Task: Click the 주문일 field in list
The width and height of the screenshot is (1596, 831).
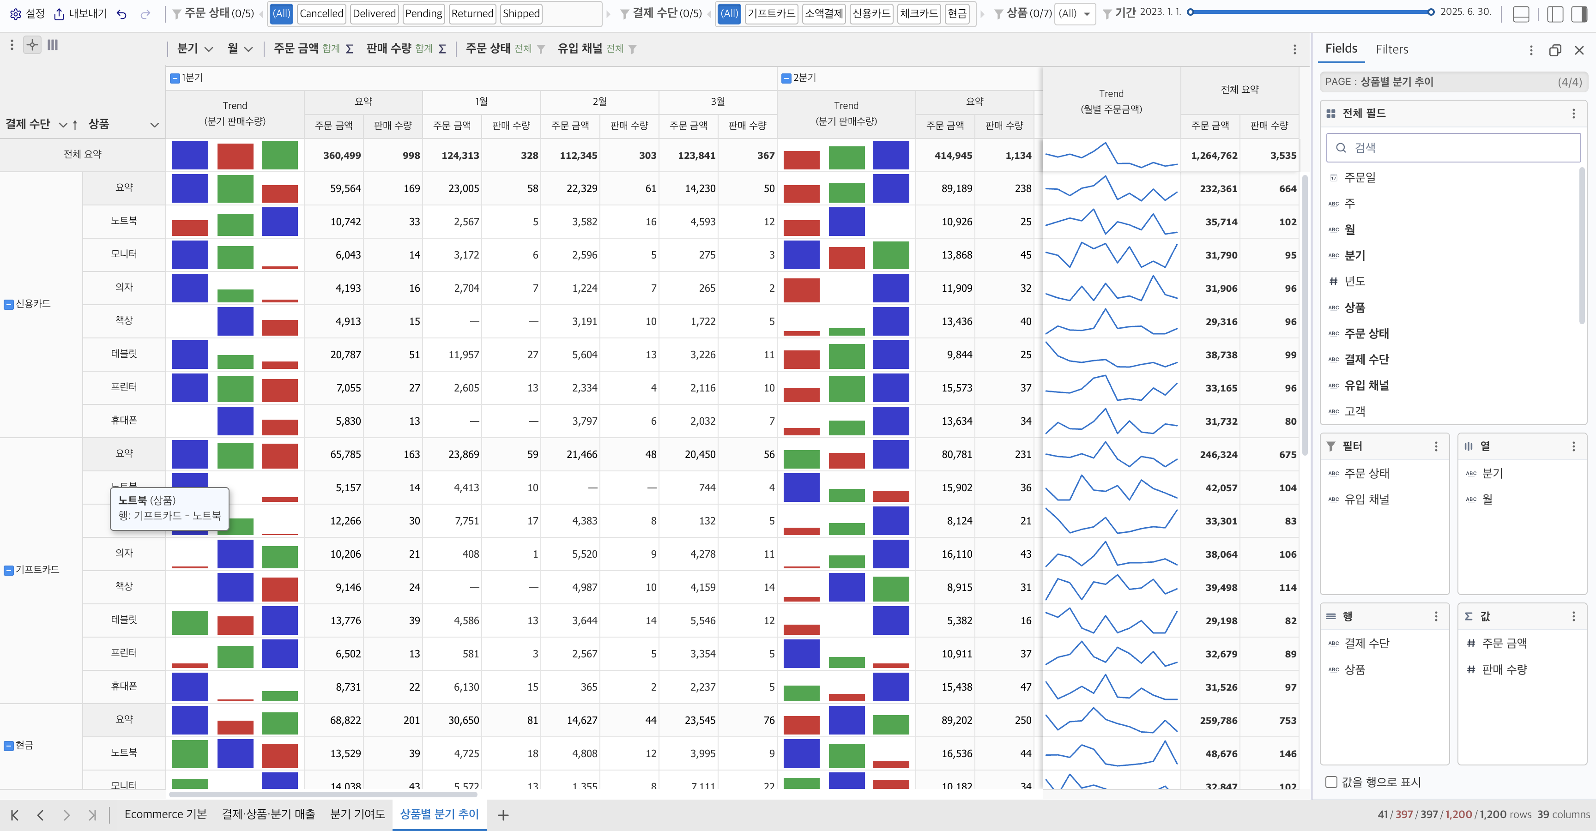Action: click(1360, 177)
